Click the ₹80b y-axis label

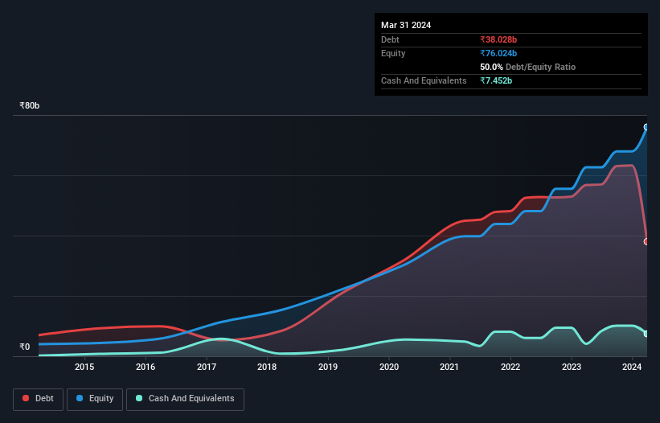(x=30, y=105)
